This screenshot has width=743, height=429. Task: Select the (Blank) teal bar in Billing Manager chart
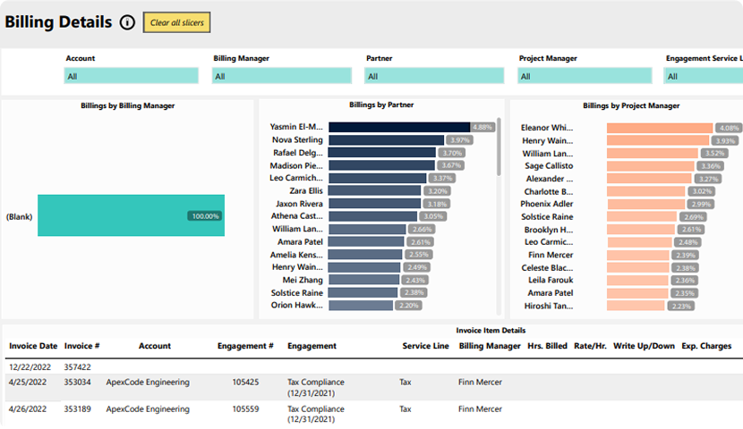point(131,215)
